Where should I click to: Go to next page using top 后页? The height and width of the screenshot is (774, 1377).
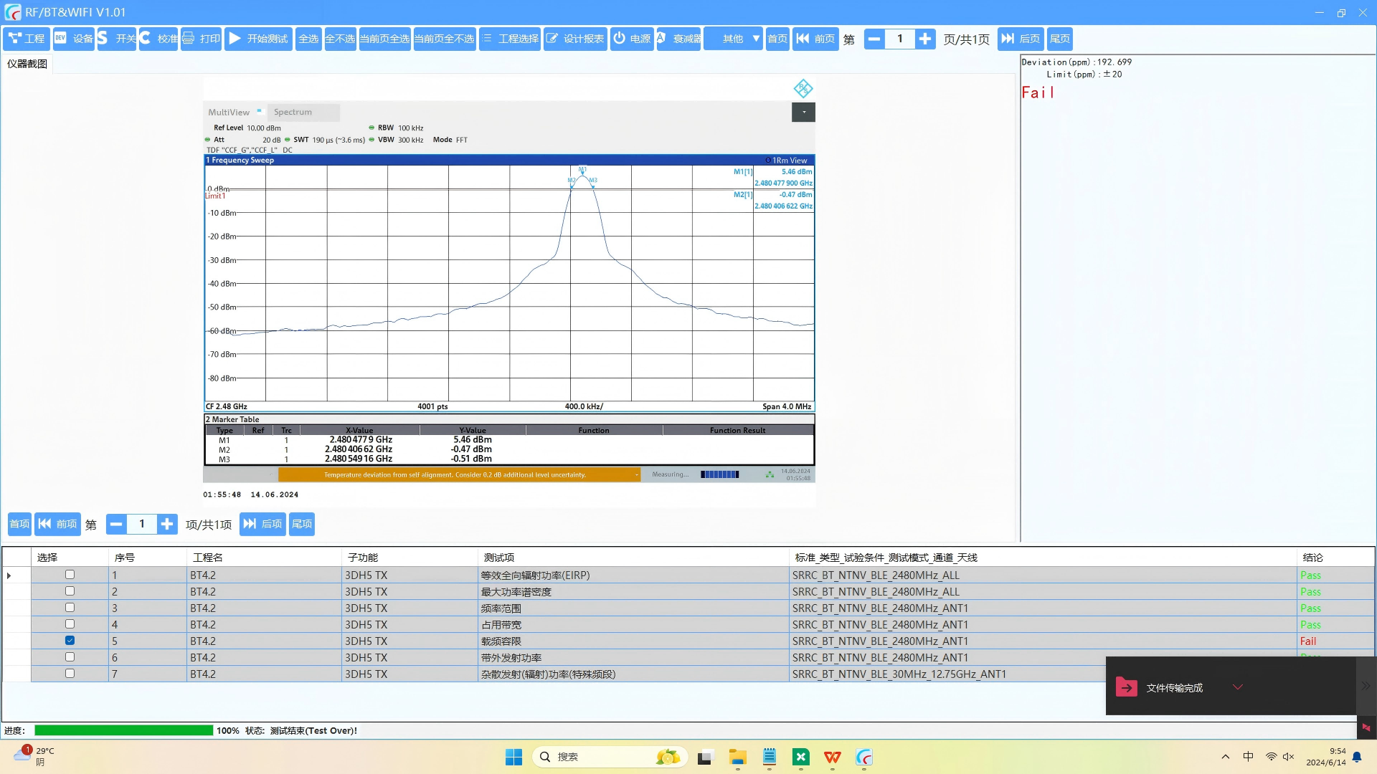point(1021,39)
